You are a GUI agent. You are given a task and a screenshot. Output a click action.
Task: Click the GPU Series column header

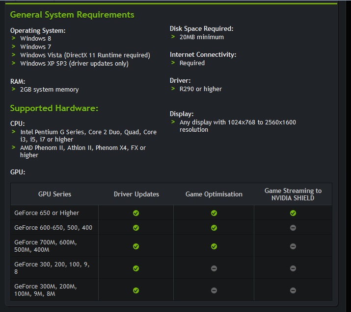[54, 194]
